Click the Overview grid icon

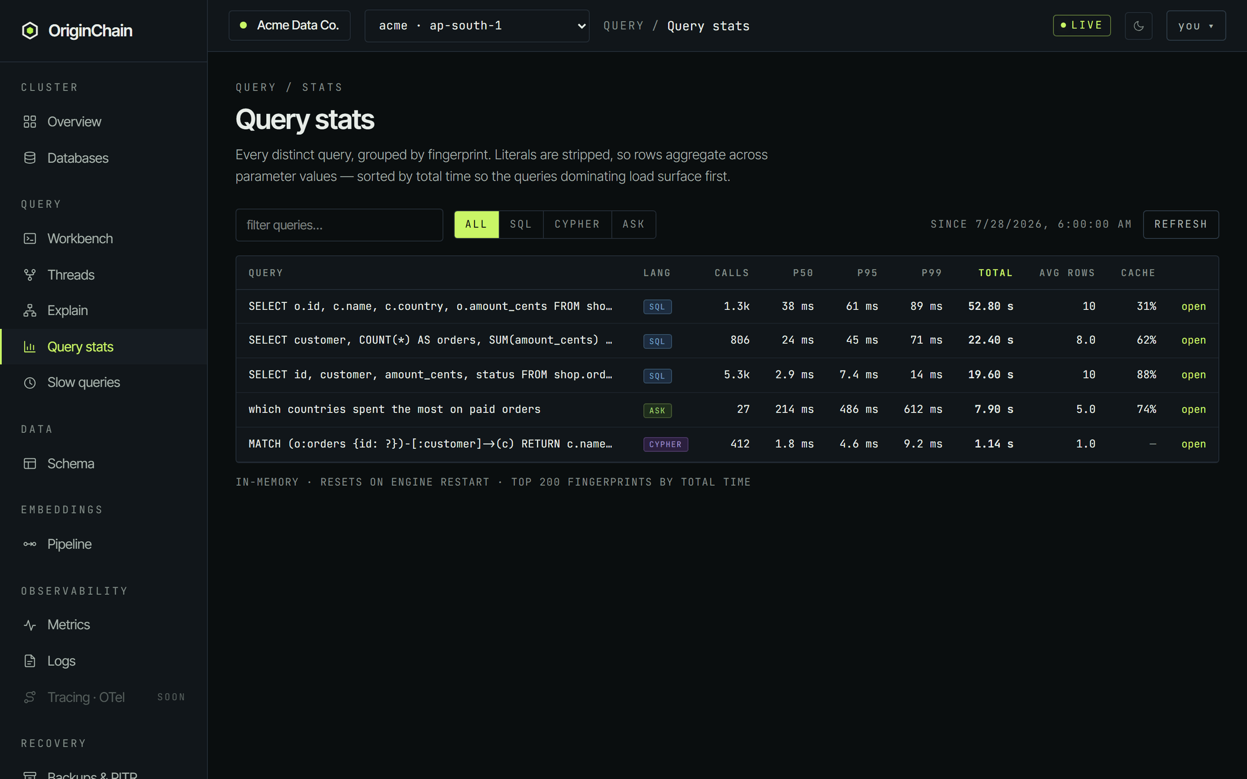[x=30, y=122]
